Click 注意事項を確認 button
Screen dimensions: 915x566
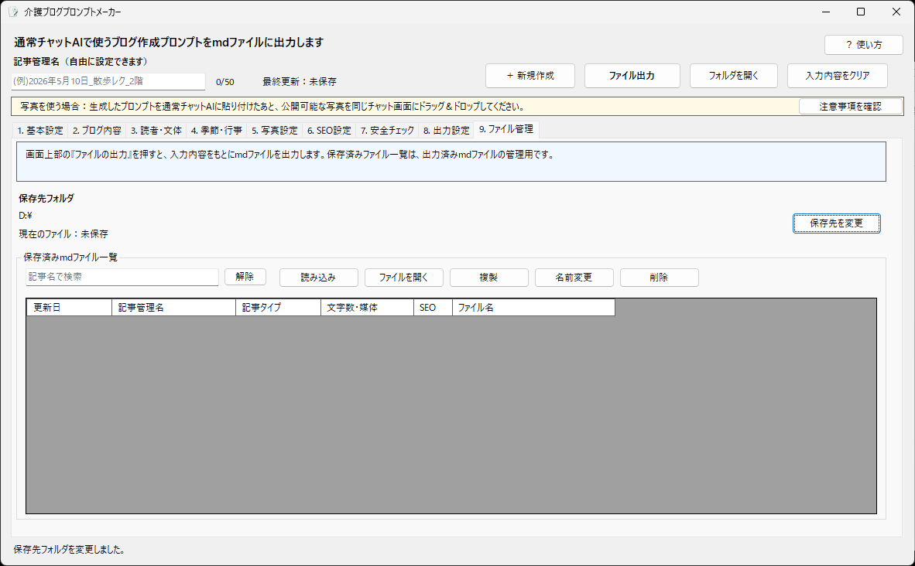(850, 107)
